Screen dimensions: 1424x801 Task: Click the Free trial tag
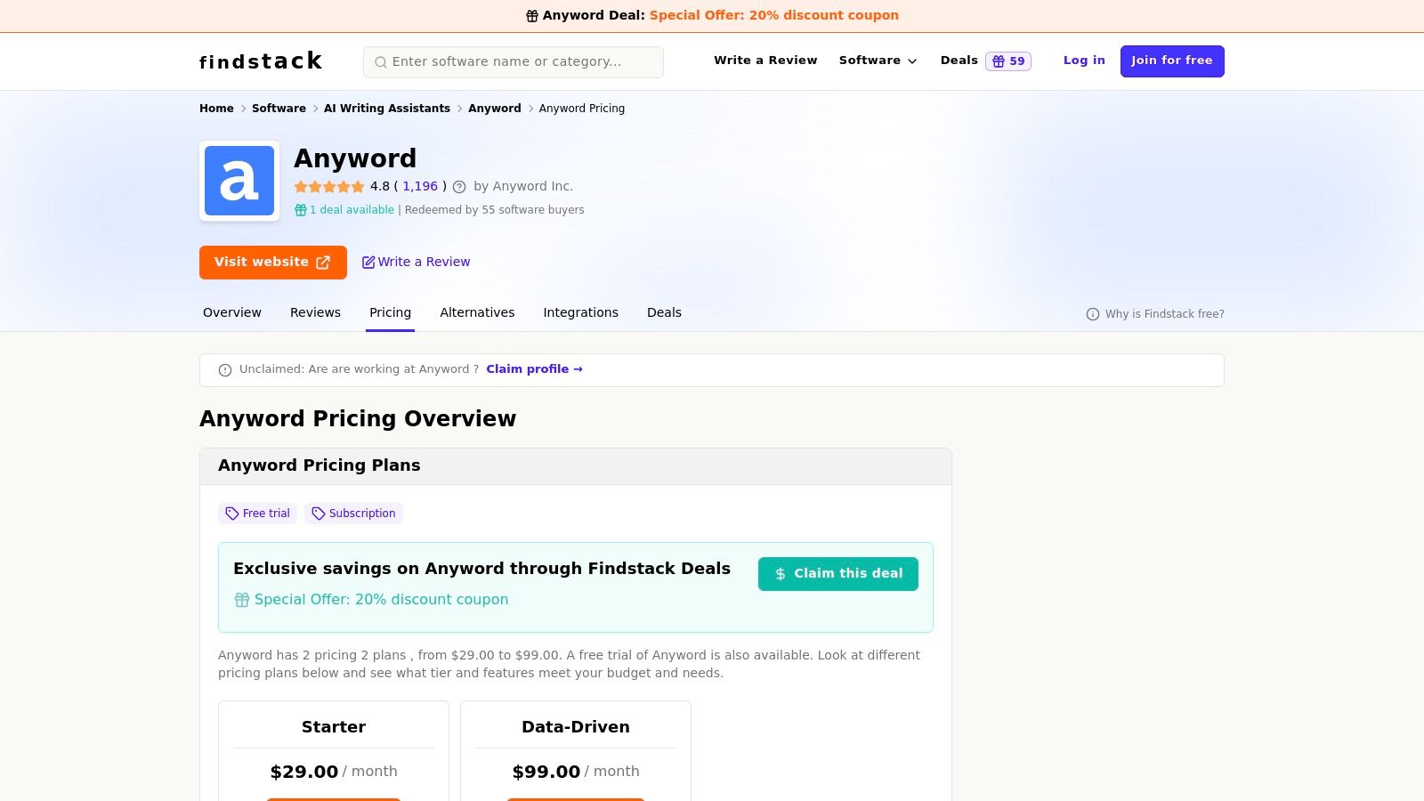point(257,514)
